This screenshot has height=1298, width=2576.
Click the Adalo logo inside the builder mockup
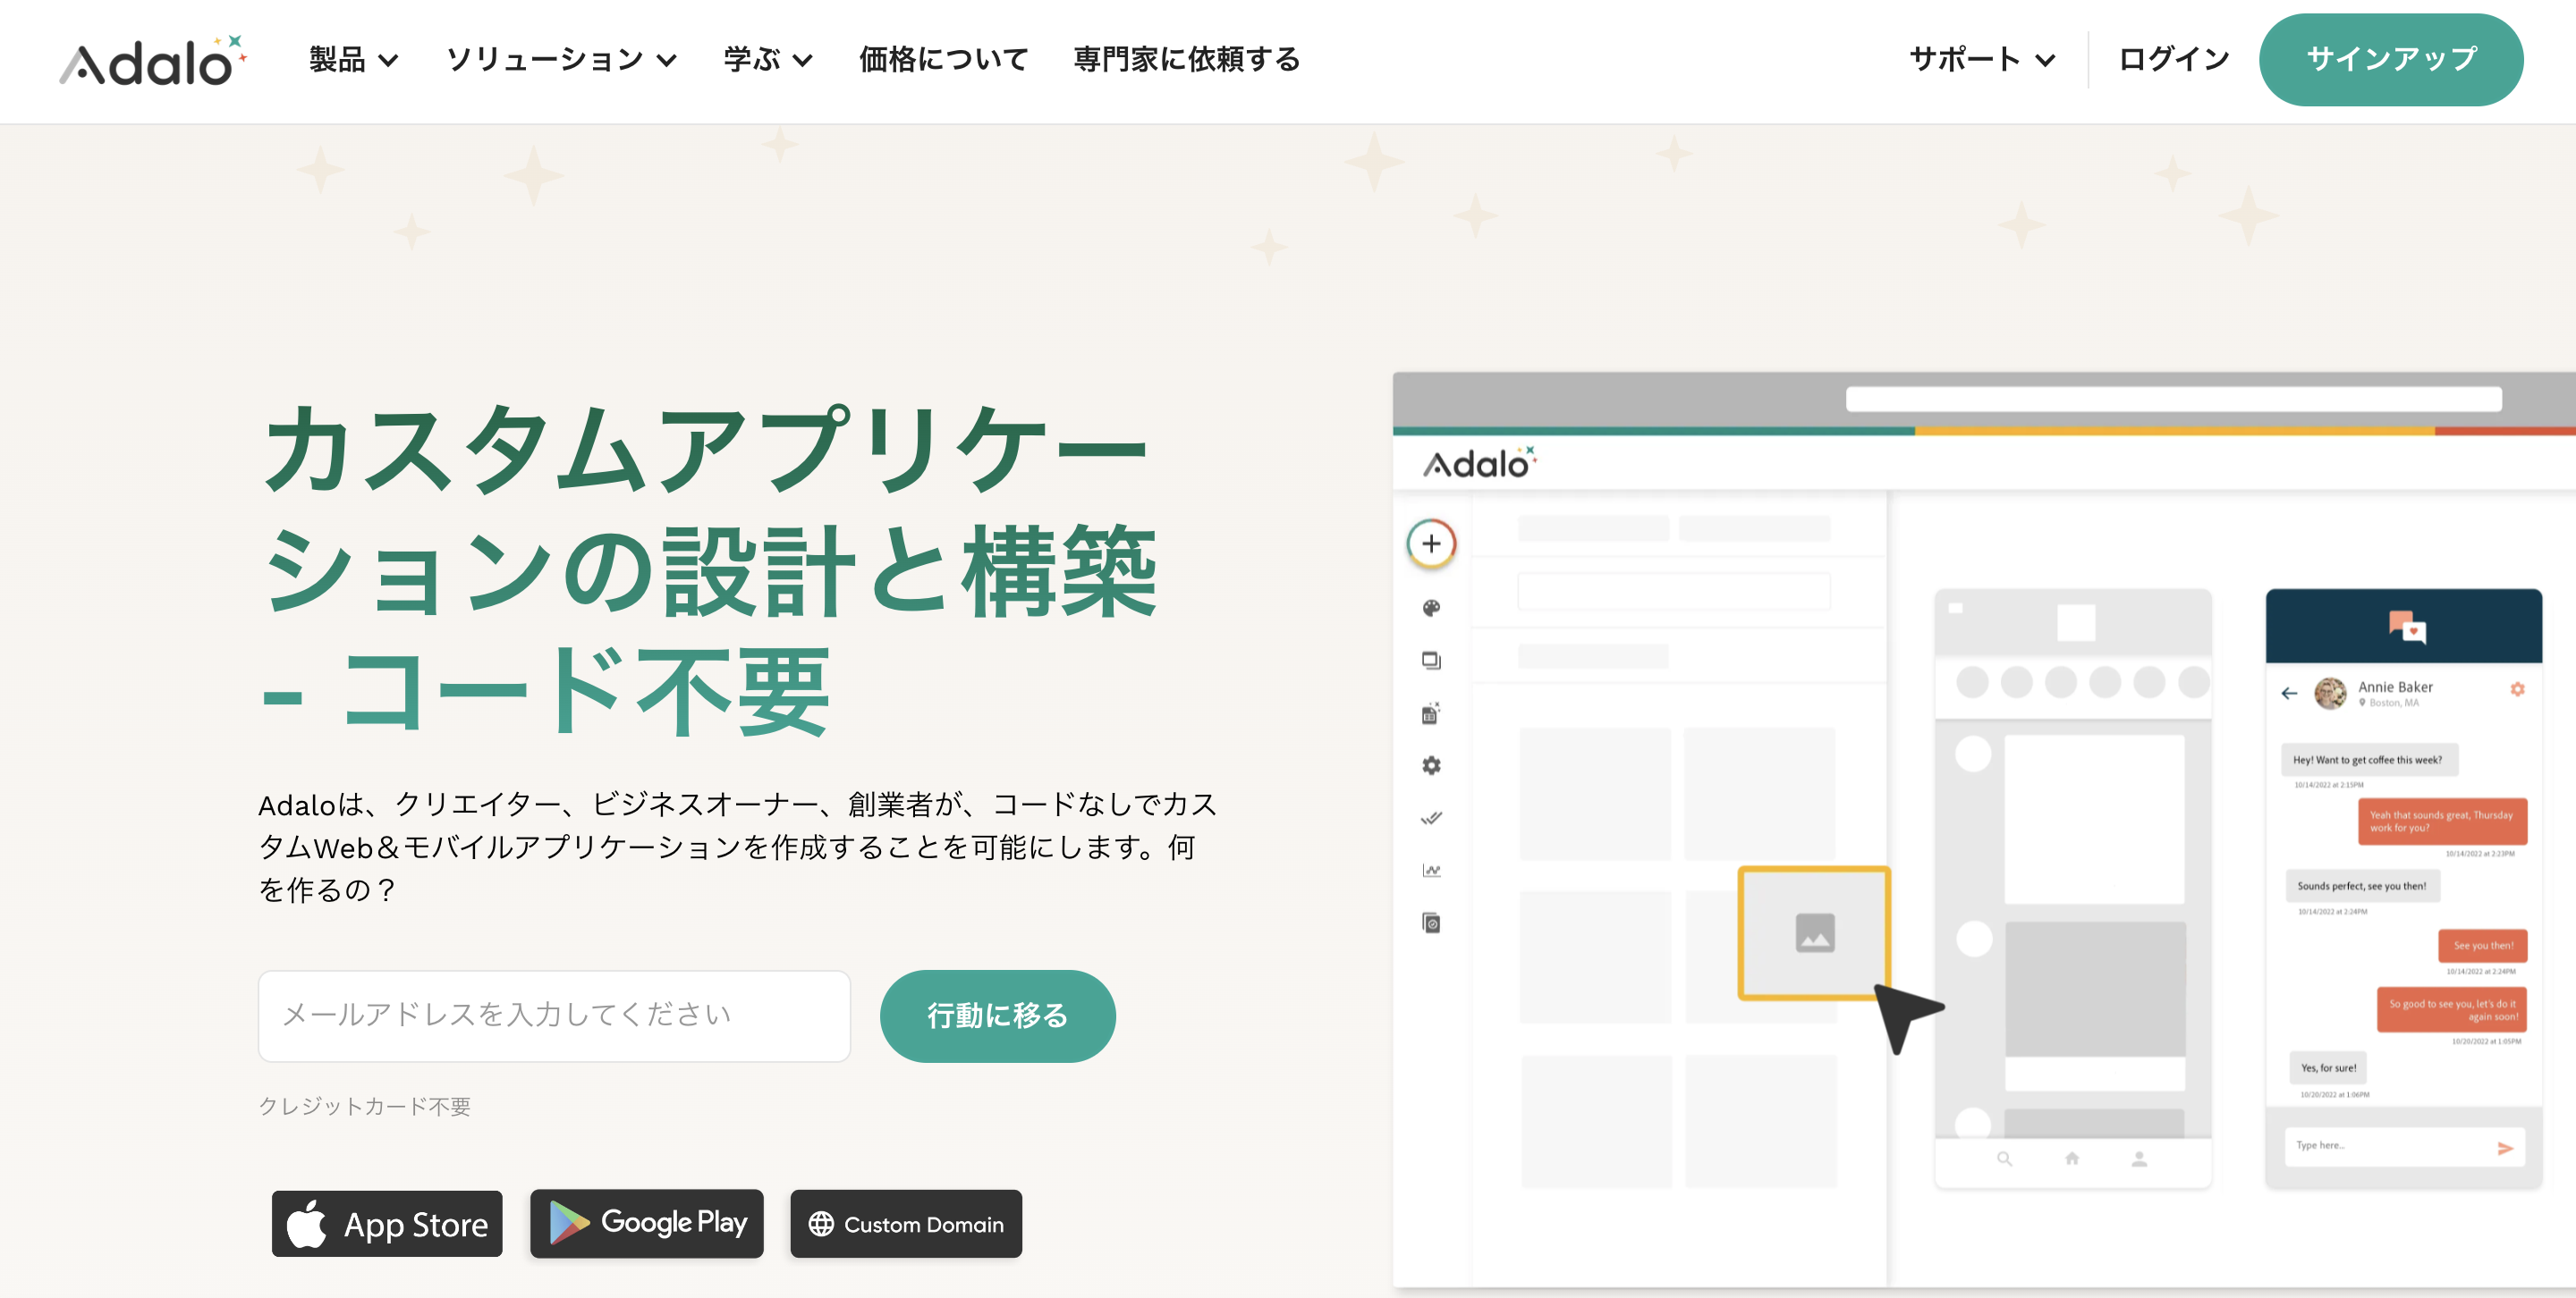tap(1479, 464)
